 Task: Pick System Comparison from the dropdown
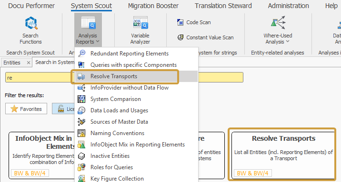(x=136, y=99)
